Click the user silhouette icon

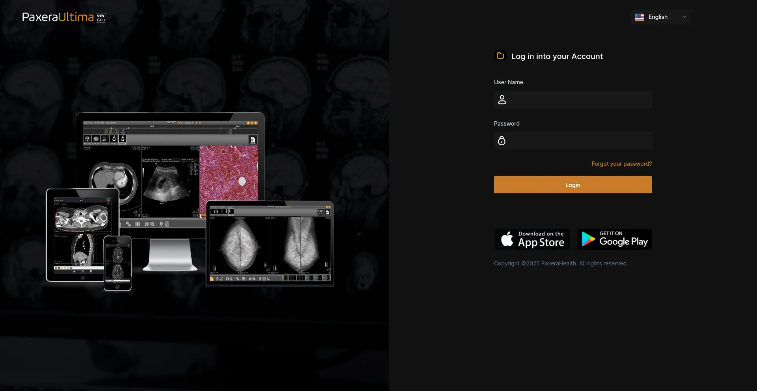502,100
